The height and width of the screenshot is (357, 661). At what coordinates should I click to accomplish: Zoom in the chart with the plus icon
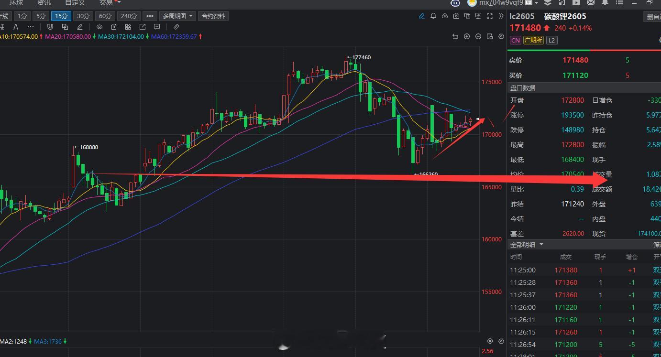click(467, 36)
